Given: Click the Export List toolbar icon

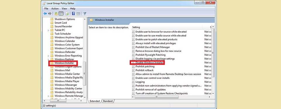Looking at the screenshot, I should click(67, 14).
